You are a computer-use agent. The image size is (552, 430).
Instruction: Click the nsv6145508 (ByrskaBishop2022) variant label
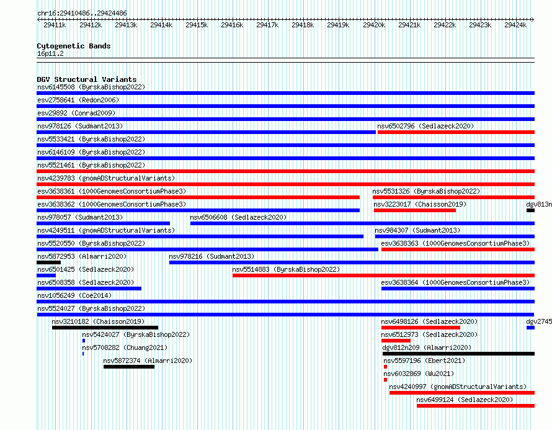tap(91, 87)
